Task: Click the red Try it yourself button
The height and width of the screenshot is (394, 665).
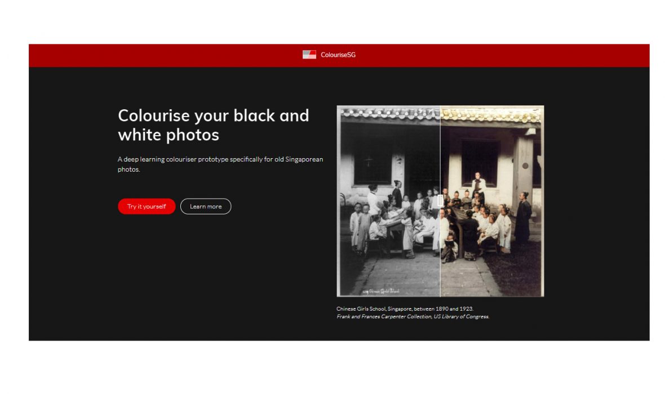Action: (147, 207)
